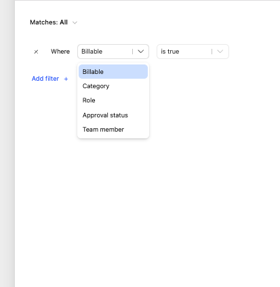Pick Role in the dropdown list
280x287 pixels.
pos(113,100)
